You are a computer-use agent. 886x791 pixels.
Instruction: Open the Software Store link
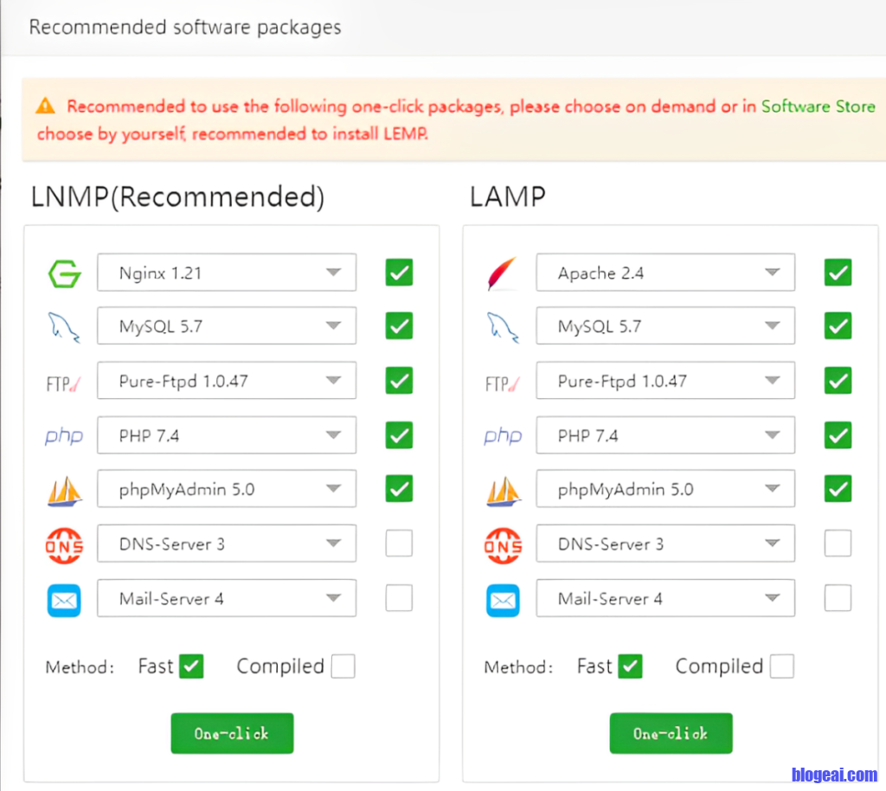coord(818,106)
